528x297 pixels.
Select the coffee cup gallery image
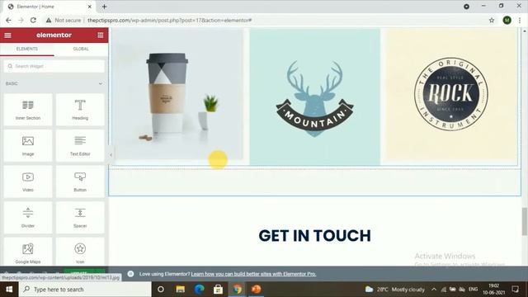tap(177, 94)
